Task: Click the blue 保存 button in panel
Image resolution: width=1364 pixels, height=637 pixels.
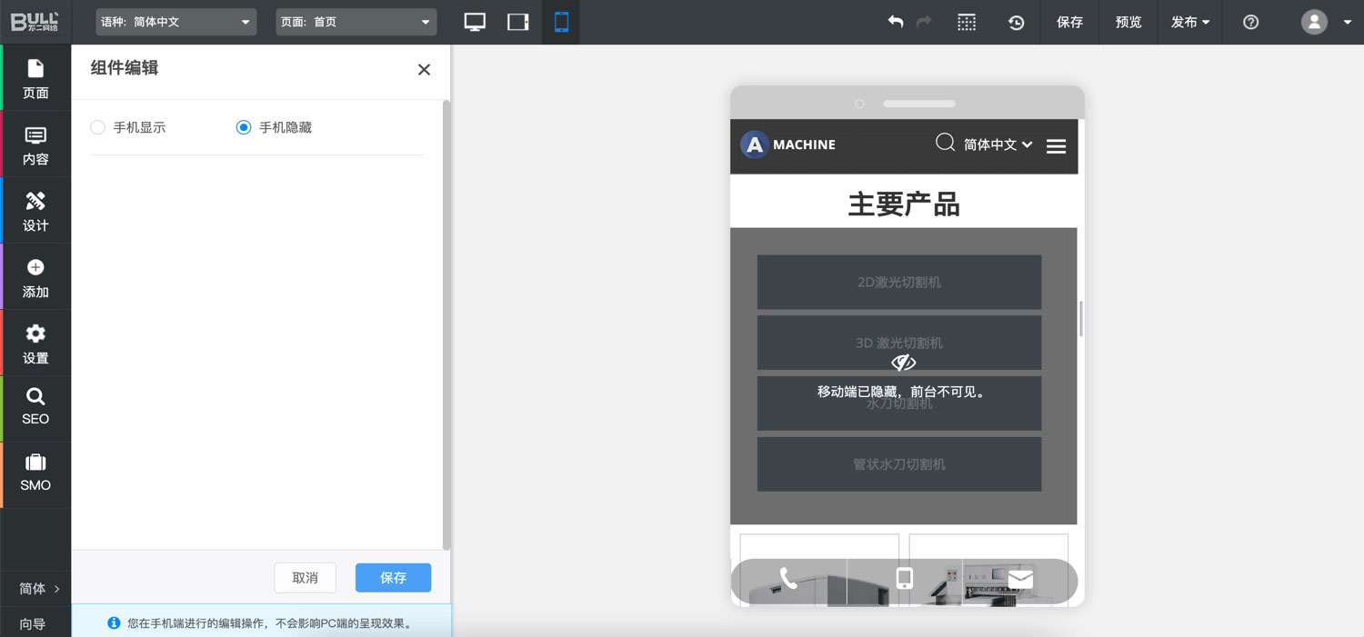Action: click(393, 578)
